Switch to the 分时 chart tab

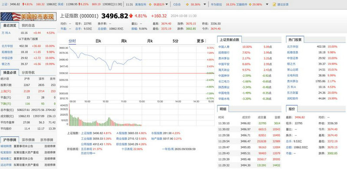coord(72,41)
